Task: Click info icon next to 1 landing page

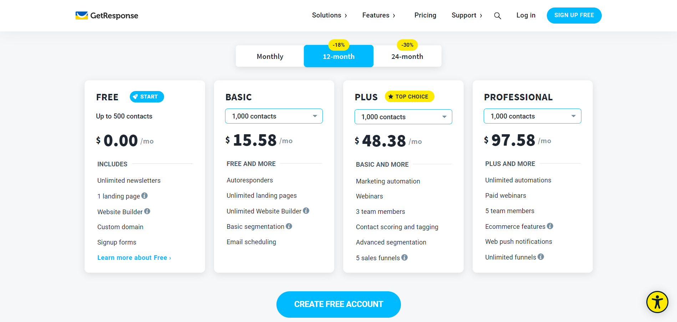Action: [x=144, y=196]
